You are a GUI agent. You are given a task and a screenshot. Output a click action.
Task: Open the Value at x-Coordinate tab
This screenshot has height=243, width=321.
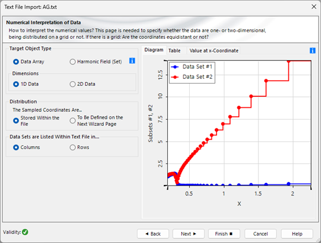pos(214,50)
